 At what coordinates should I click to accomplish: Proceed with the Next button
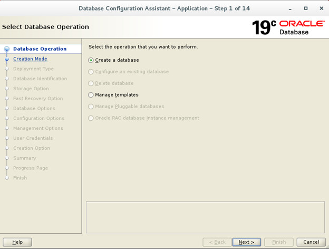point(247,242)
